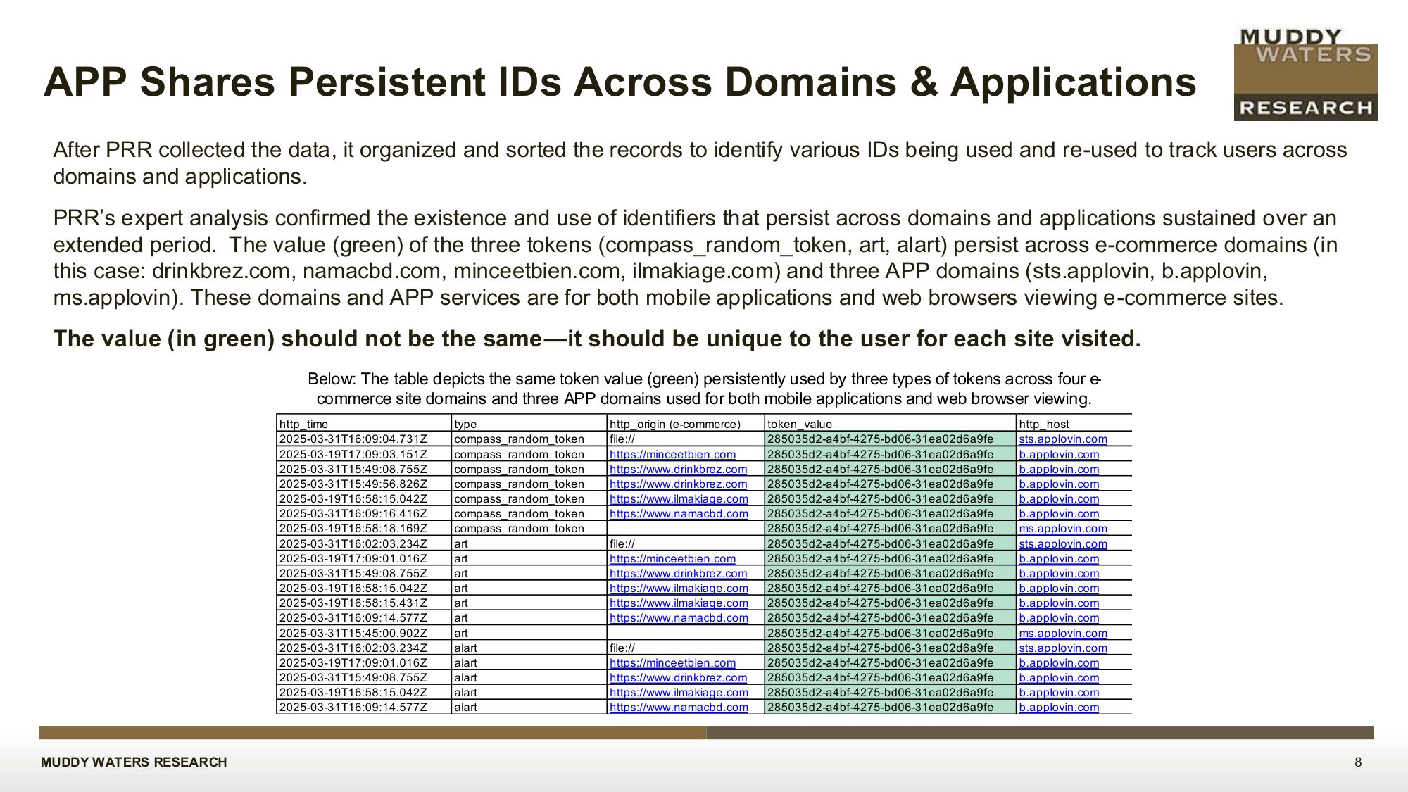Visit ilmakiage.com link in compass_random_token row

[679, 499]
